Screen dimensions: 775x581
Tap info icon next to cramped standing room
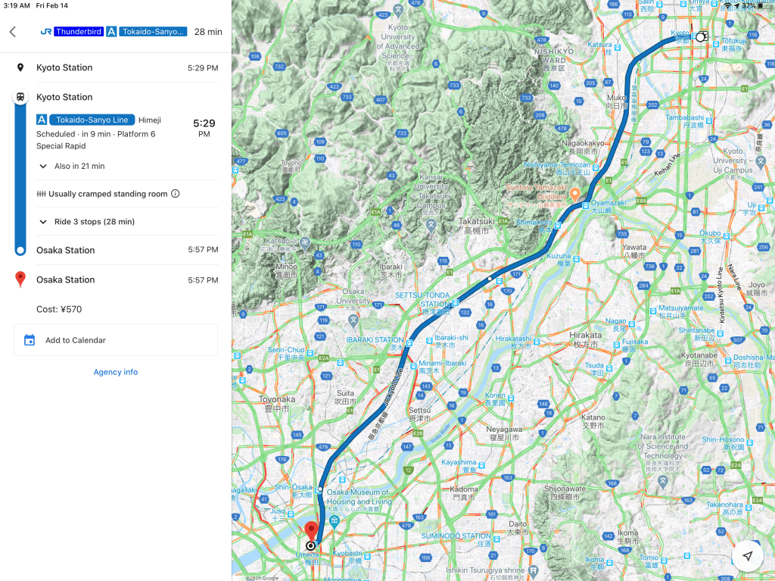pyautogui.click(x=176, y=194)
